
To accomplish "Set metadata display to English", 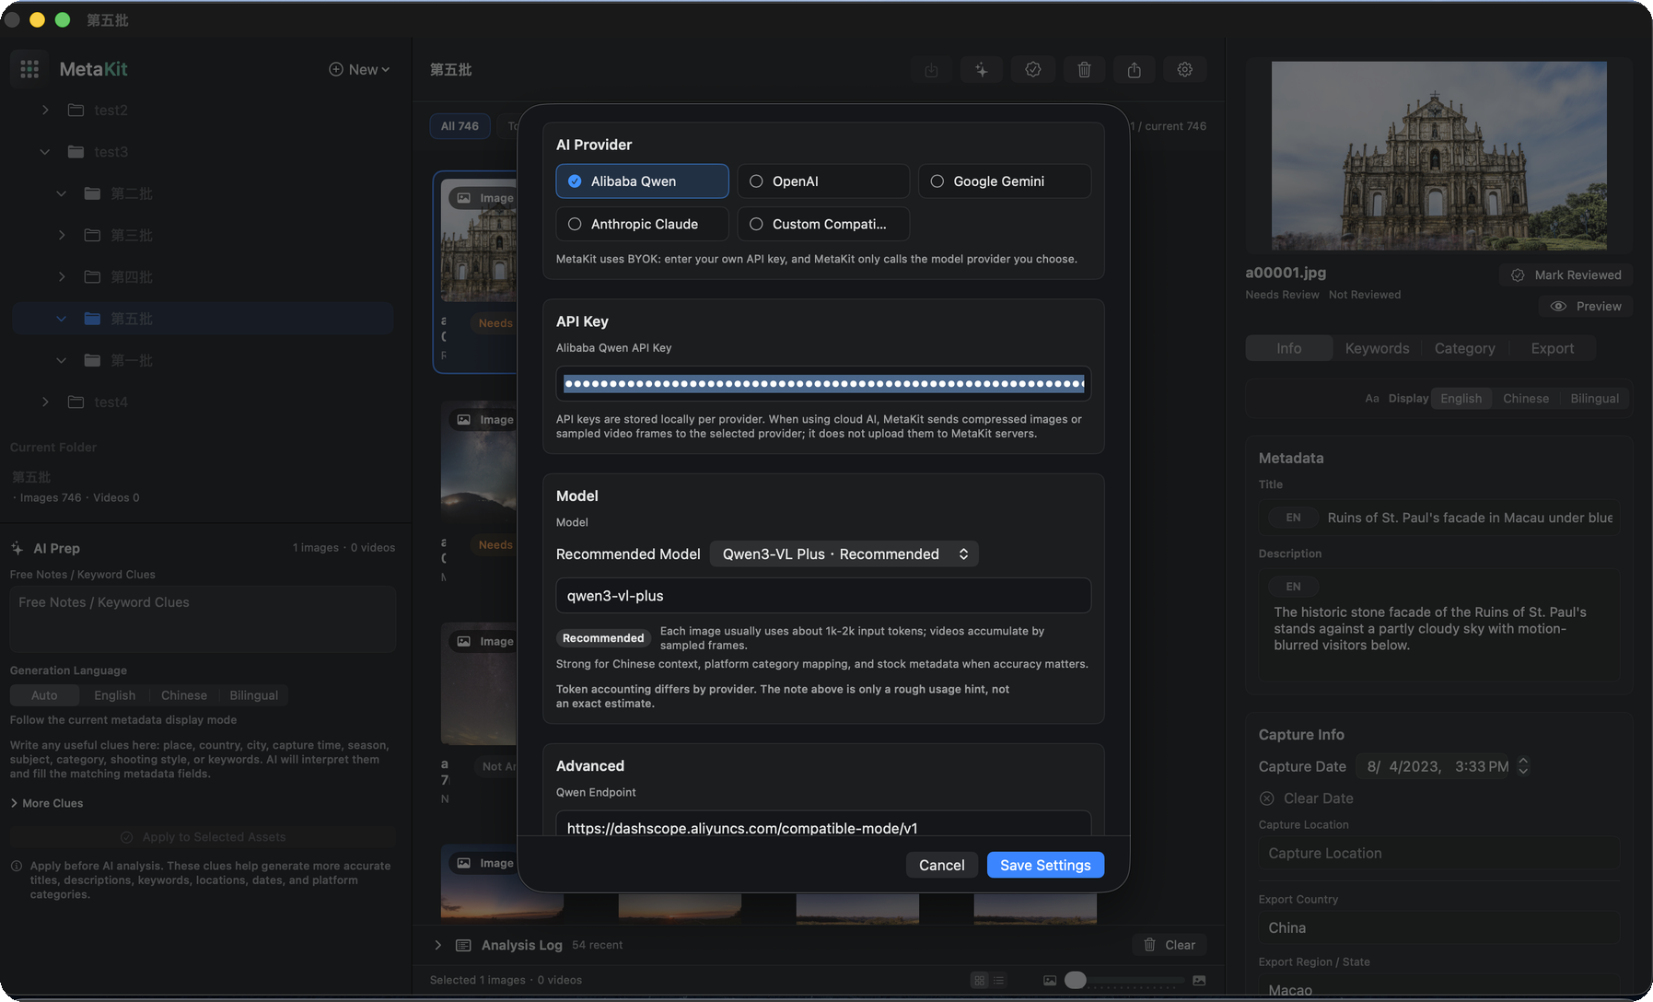I will [1461, 399].
